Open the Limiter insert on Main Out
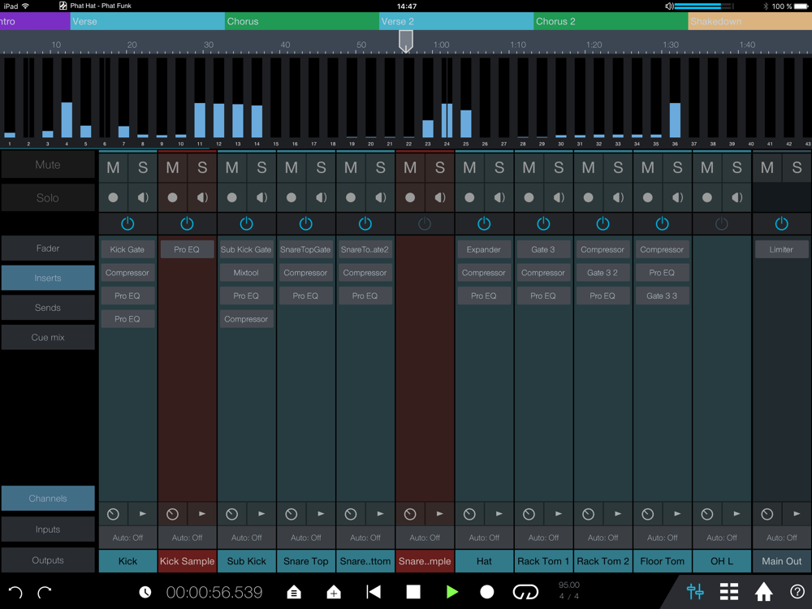Screen dimensions: 812x609 (781, 249)
